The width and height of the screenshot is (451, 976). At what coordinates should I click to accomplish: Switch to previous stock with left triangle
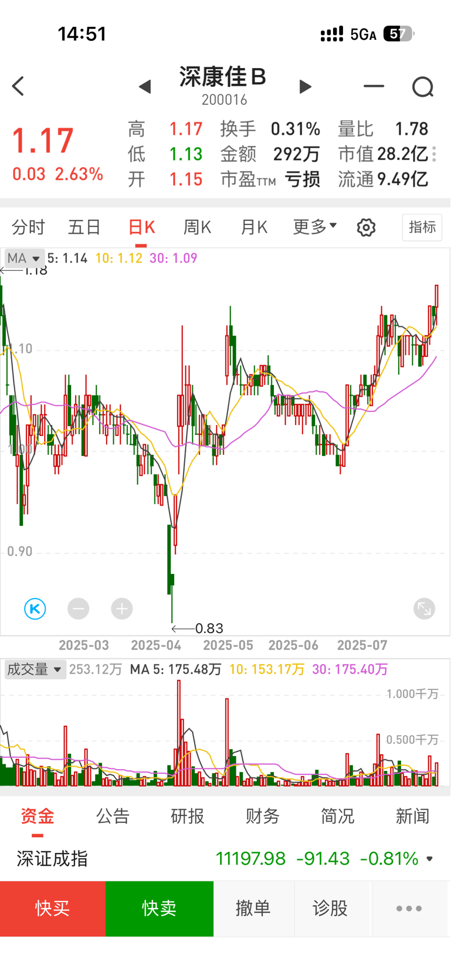pos(145,87)
